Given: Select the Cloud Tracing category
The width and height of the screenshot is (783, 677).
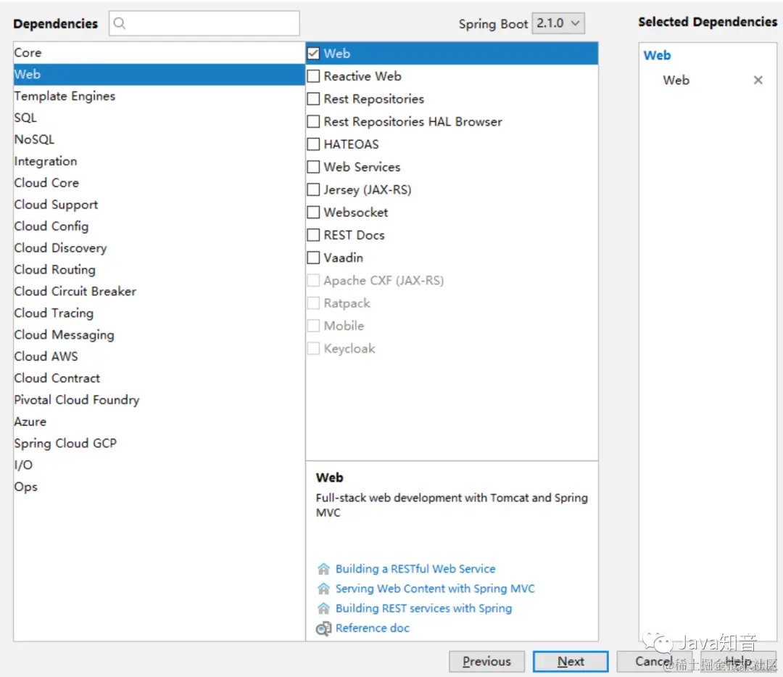Looking at the screenshot, I should tap(159, 313).
